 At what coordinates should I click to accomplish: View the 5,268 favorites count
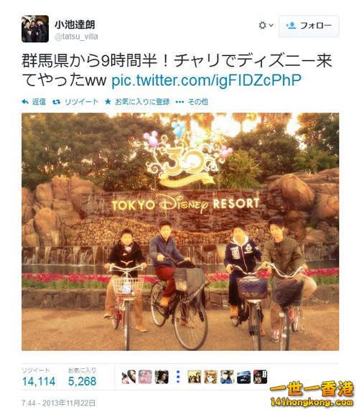click(83, 381)
